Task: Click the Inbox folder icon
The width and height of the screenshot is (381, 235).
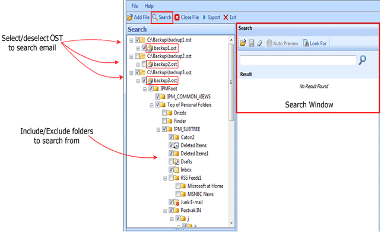Action: (x=176, y=170)
